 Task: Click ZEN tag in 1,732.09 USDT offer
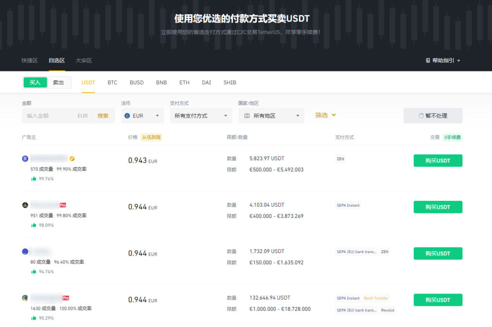[385, 252]
